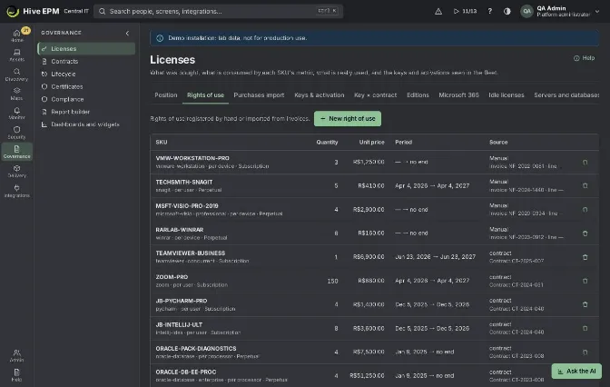Screen dimensions: 610x387
Task: Click the New right of use button
Action: (348, 118)
